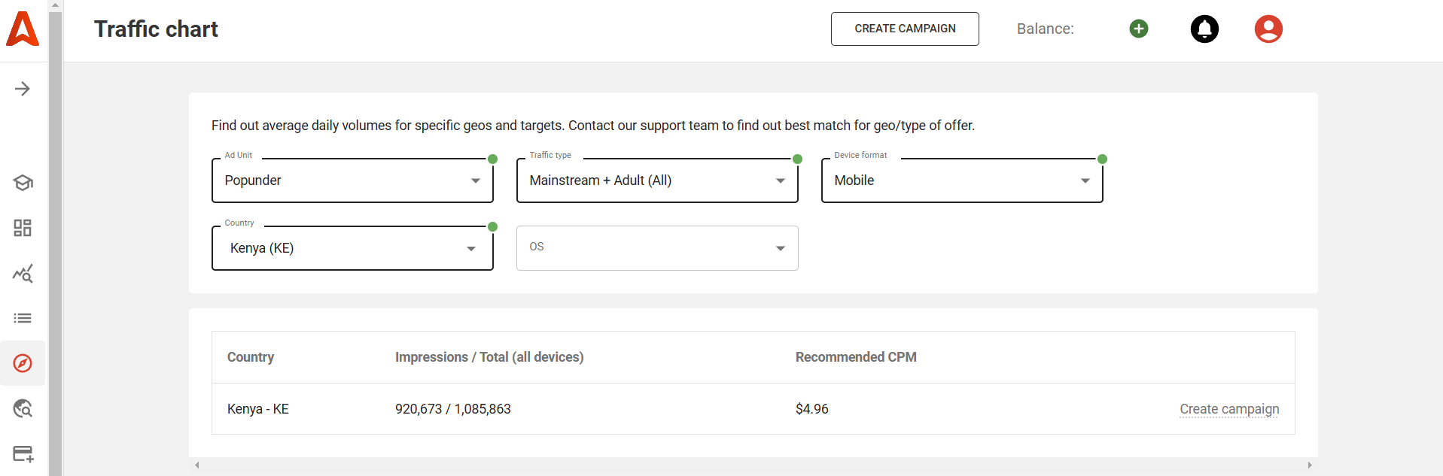Open the Device format Mobile dropdown
The width and height of the screenshot is (1443, 476).
962,180
